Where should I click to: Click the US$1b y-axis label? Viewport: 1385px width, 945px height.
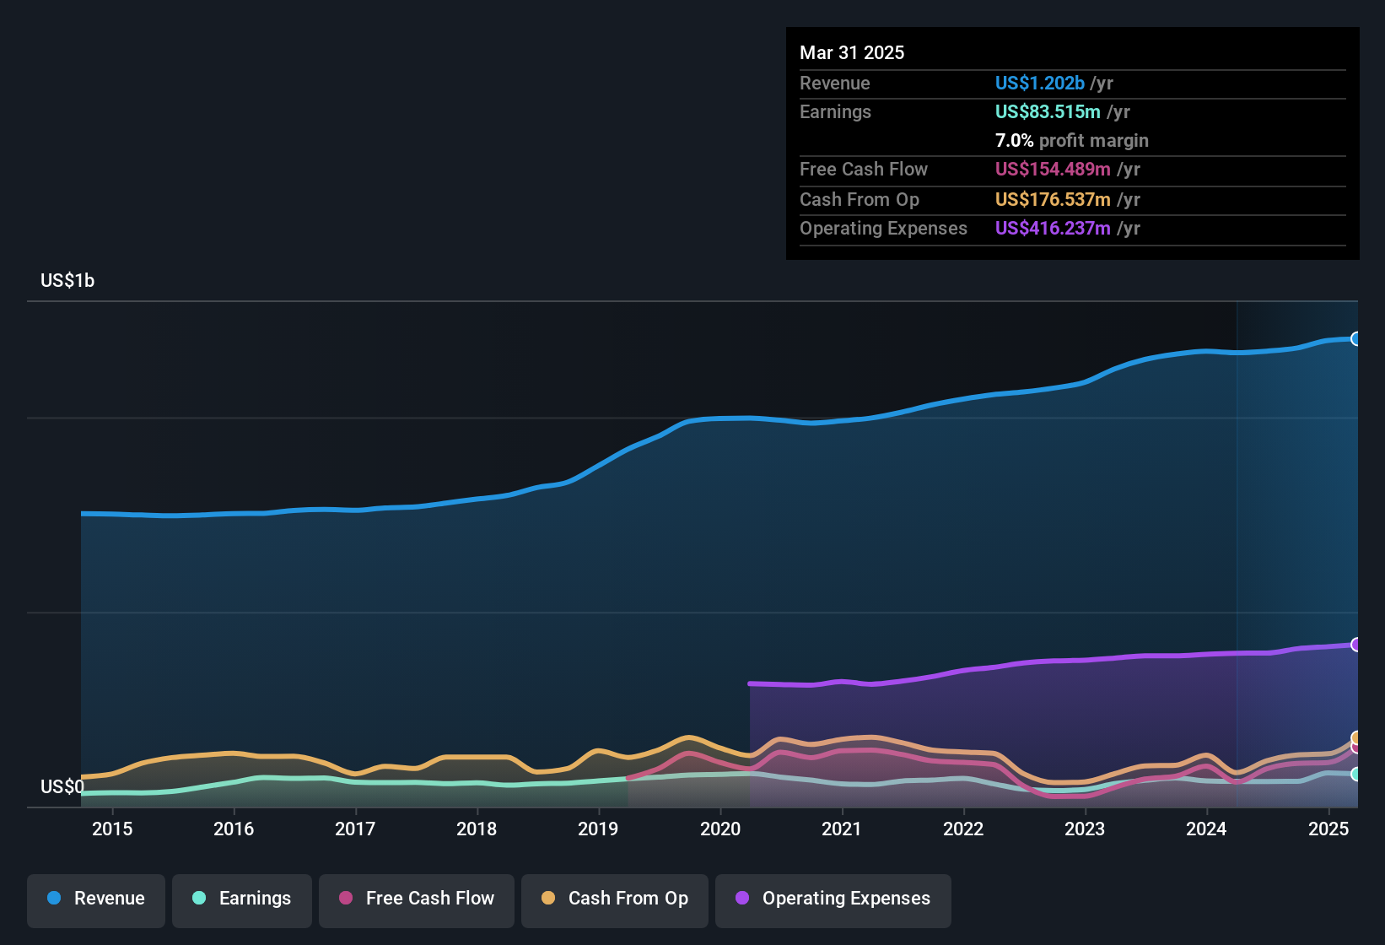[x=67, y=281]
